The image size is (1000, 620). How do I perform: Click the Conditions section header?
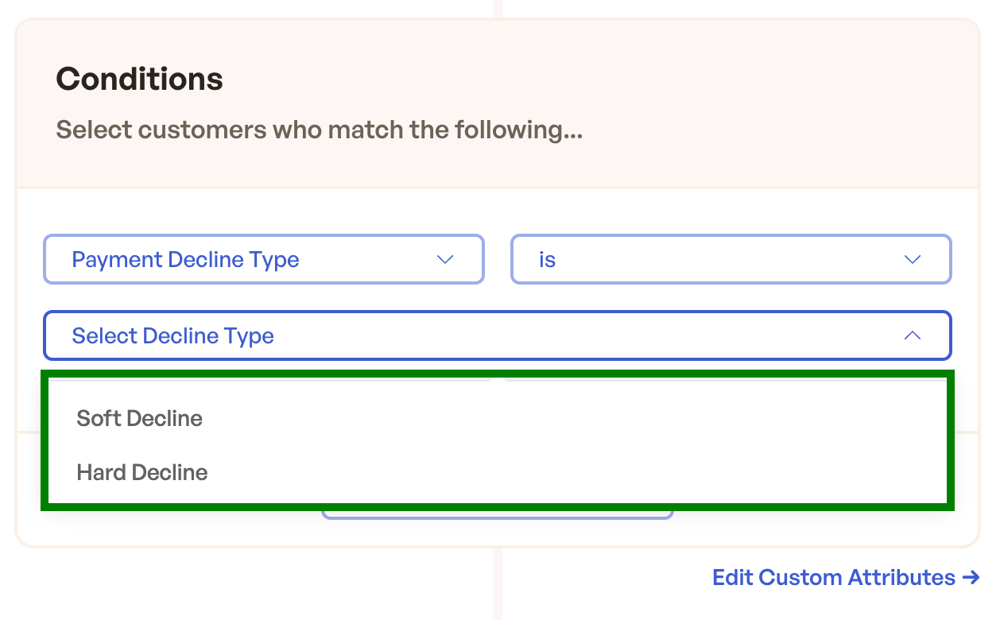tap(139, 78)
